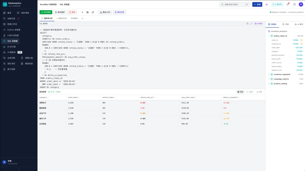
Task: Click the 消费电子 category cell
Action: 43,103
